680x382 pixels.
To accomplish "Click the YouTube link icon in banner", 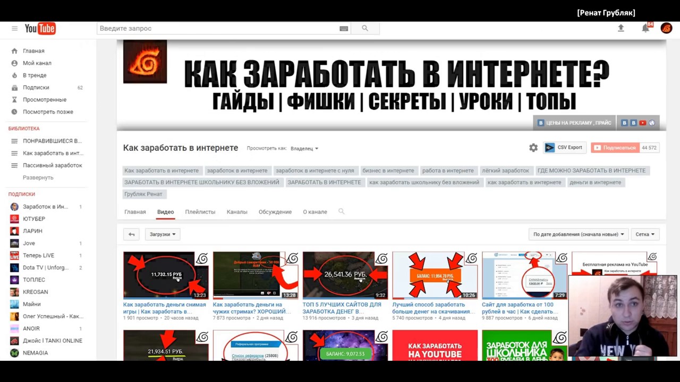I will click(x=642, y=123).
